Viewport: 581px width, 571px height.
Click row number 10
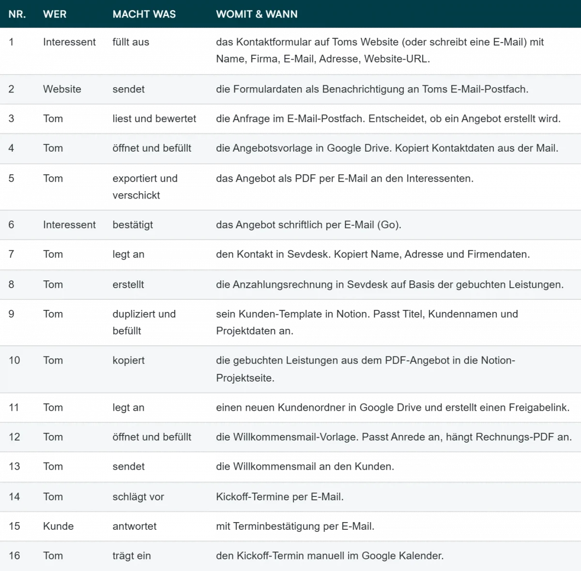click(15, 360)
